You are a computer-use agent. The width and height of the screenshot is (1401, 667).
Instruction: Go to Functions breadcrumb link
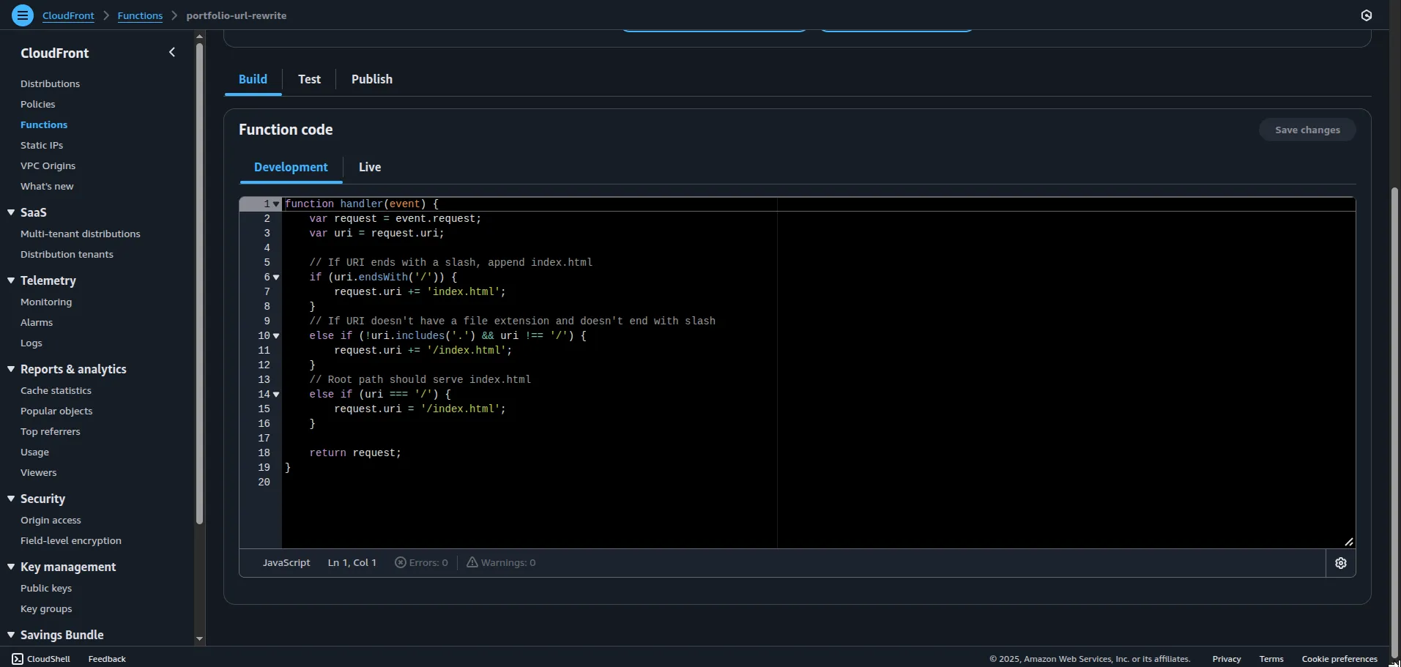point(140,15)
